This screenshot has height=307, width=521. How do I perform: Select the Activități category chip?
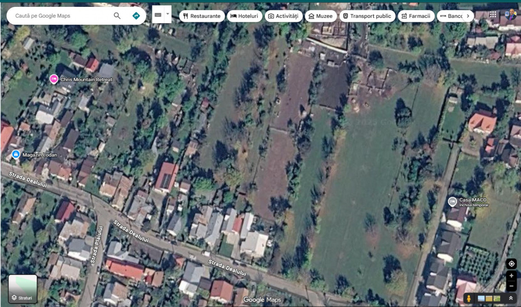tap(283, 16)
